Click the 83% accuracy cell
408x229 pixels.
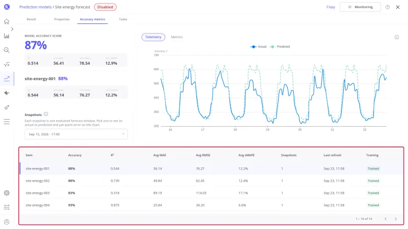coord(71,193)
